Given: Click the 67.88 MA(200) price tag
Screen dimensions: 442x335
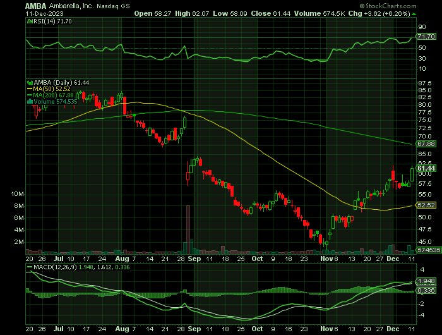Looking at the screenshot, I should point(426,144).
